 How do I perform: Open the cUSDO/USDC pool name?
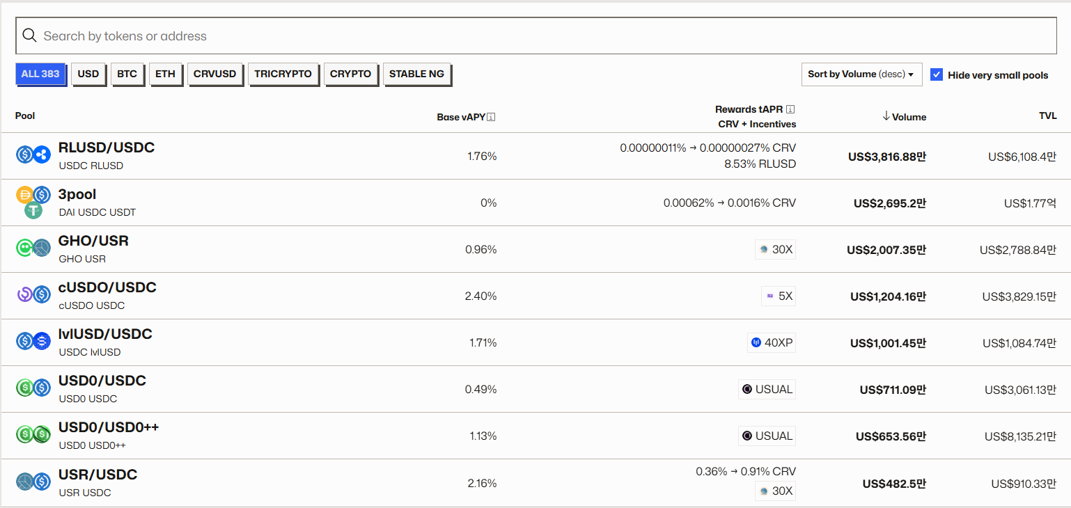click(107, 287)
